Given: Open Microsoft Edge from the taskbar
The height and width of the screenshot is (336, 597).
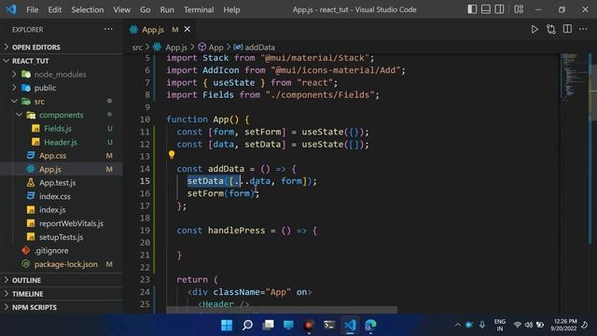Looking at the screenshot, I should pos(370,325).
